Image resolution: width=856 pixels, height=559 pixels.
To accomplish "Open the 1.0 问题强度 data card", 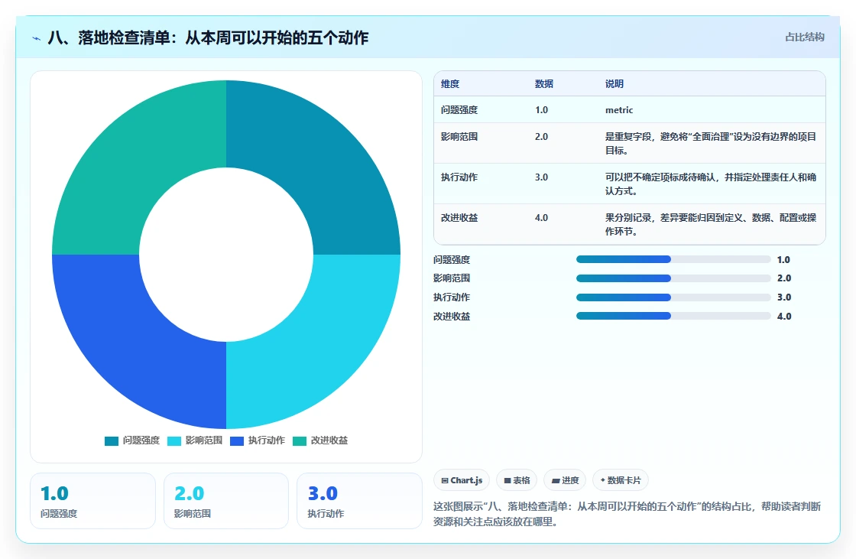I will pyautogui.click(x=92, y=501).
